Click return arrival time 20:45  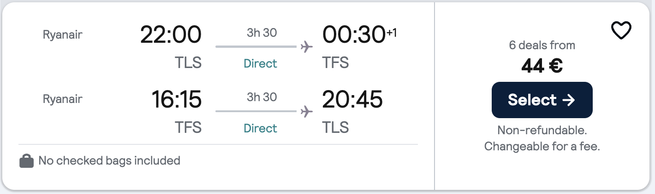click(352, 99)
